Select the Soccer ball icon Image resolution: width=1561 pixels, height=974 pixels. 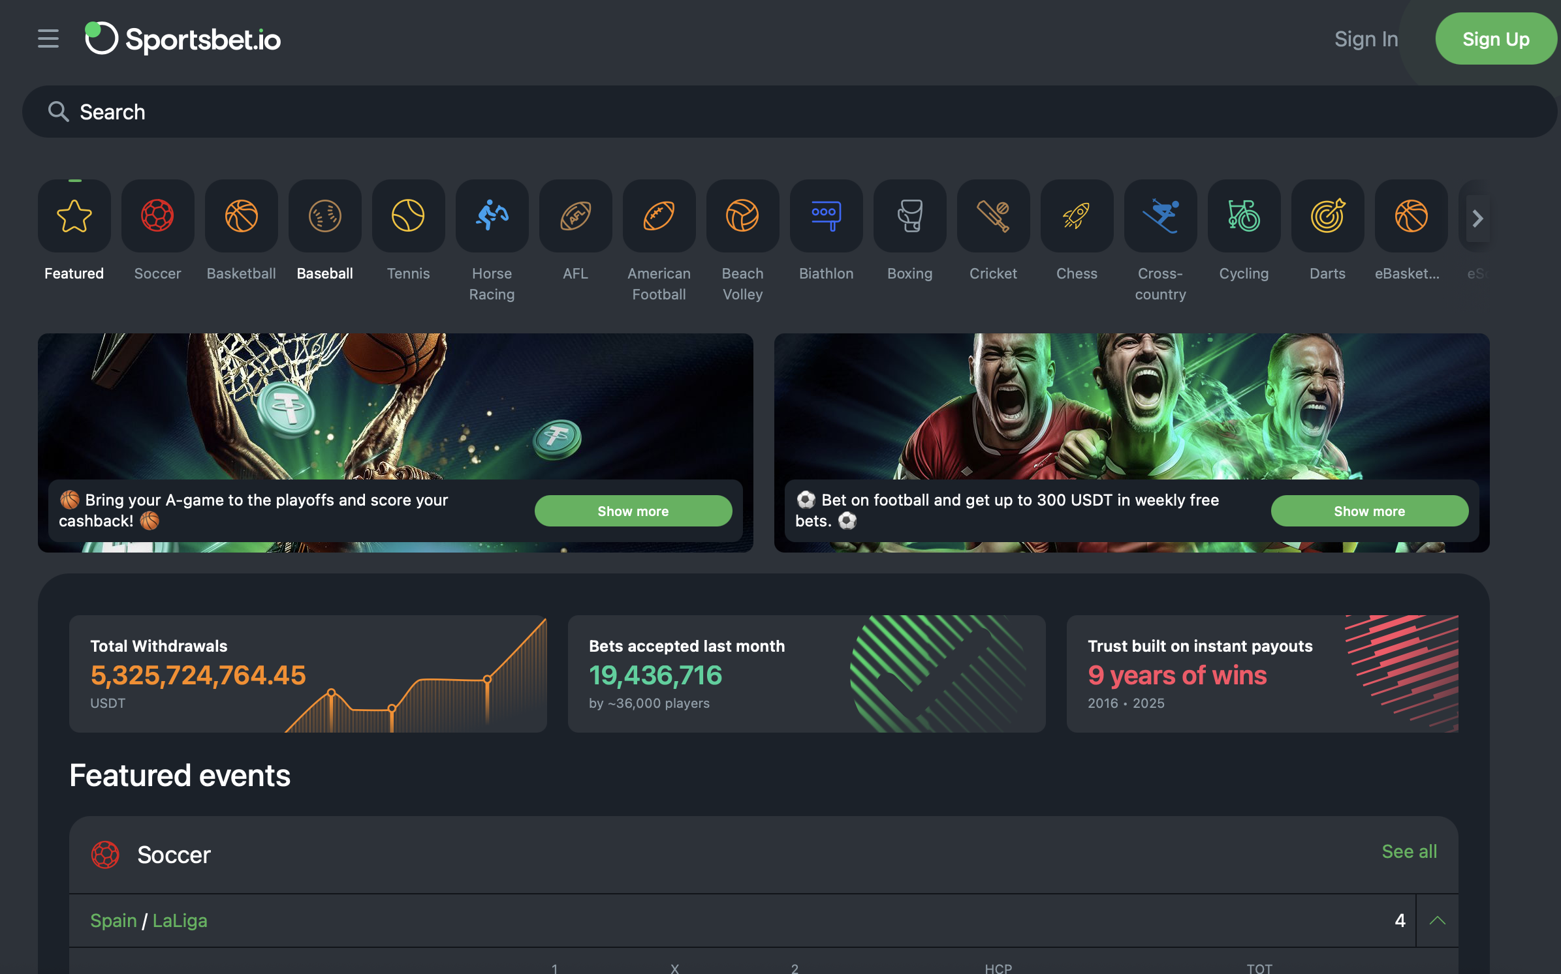(x=158, y=216)
